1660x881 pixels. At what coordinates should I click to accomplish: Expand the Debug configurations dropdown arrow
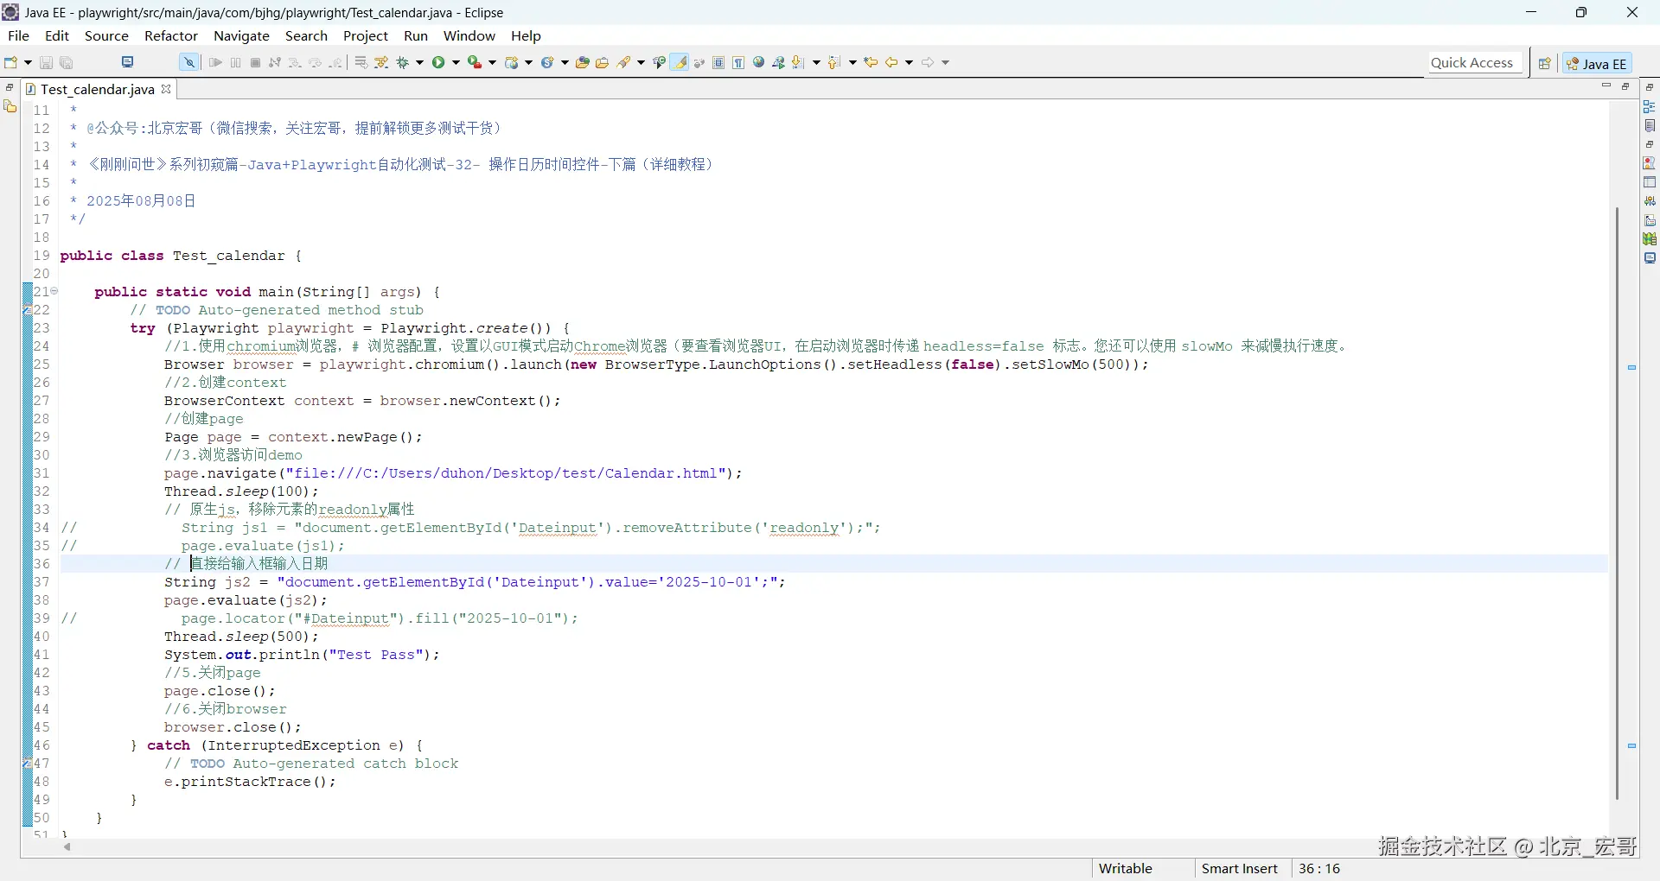click(x=420, y=62)
